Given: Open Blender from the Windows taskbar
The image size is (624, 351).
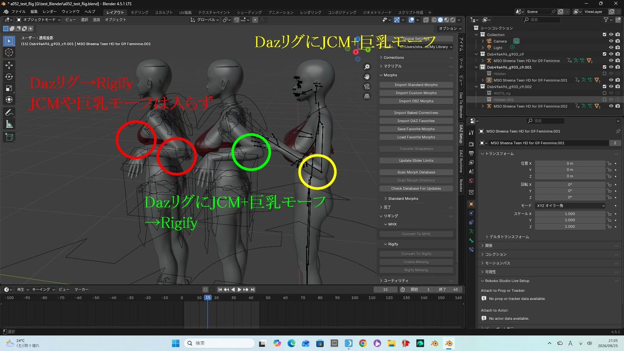Looking at the screenshot, I should (x=448, y=343).
